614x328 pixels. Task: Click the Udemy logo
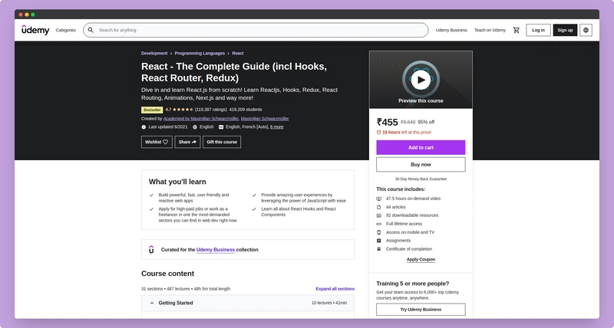tap(35, 30)
